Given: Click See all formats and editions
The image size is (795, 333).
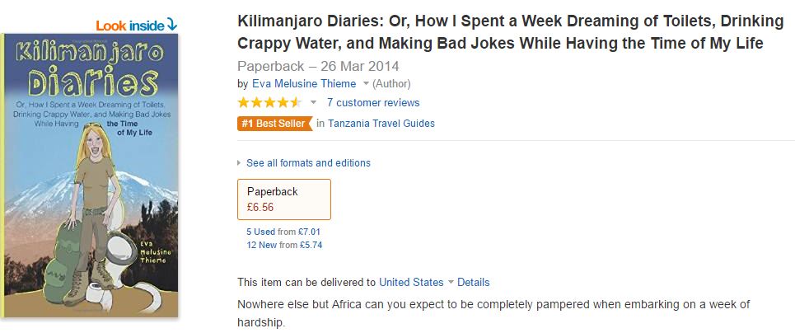Looking at the screenshot, I should pyautogui.click(x=308, y=163).
